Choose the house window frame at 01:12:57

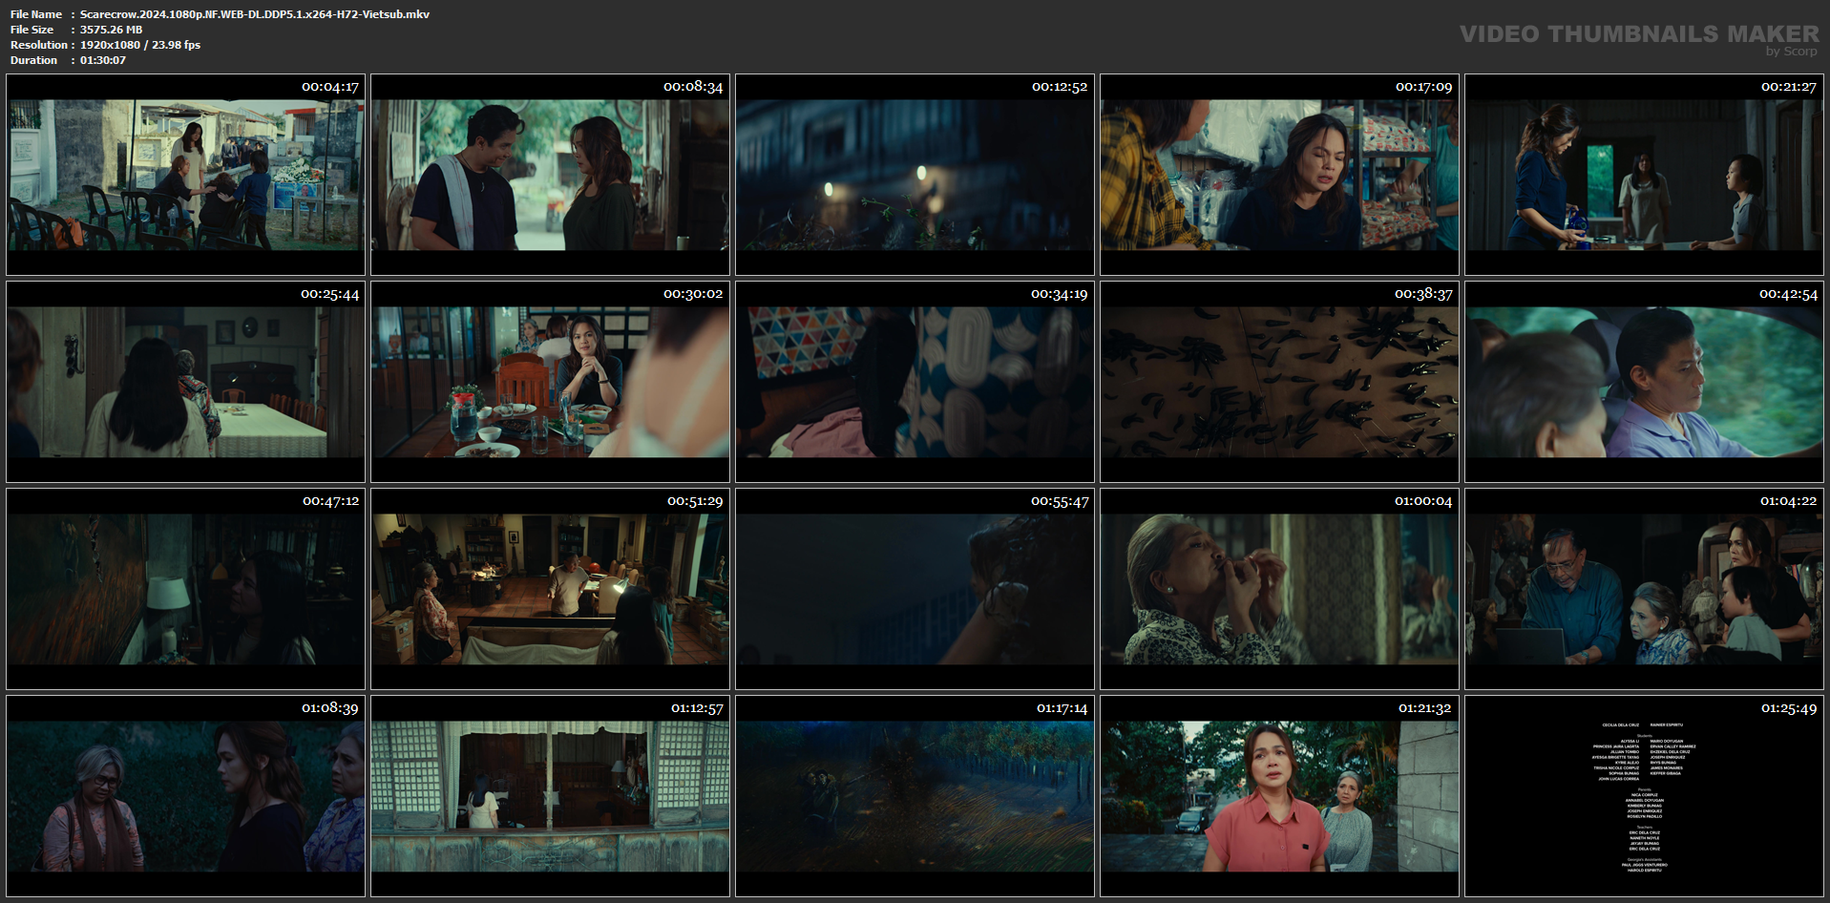click(550, 796)
